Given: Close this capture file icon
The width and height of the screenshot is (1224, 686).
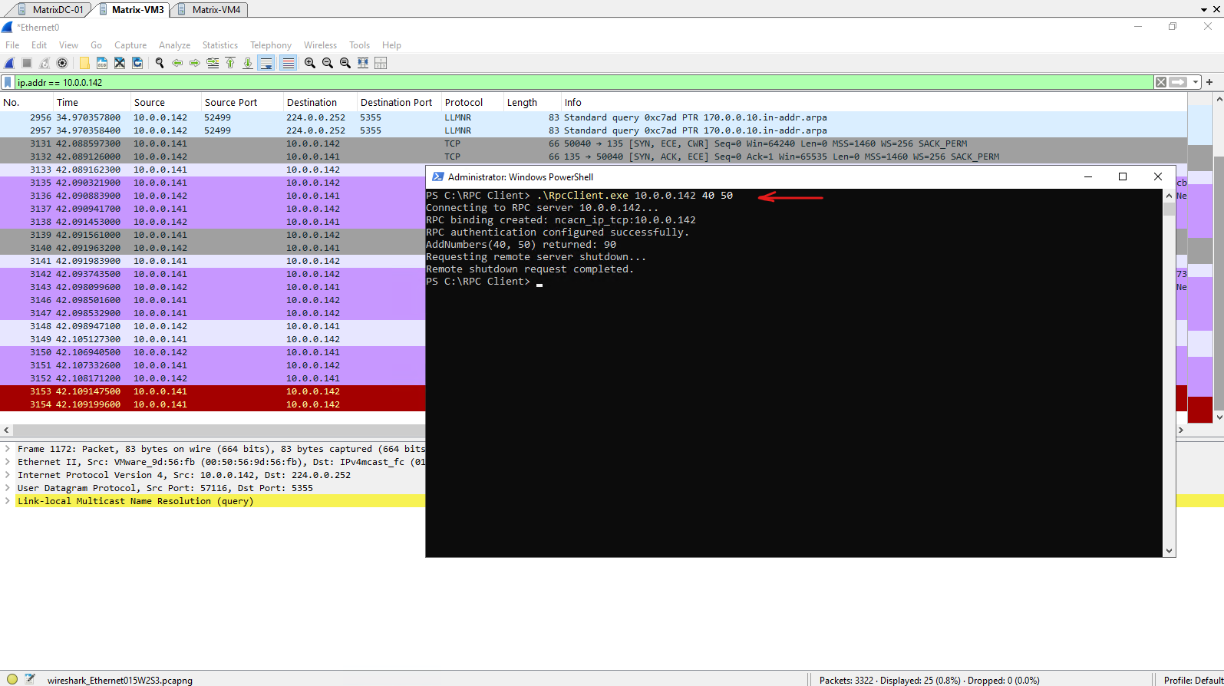Looking at the screenshot, I should (x=120, y=63).
